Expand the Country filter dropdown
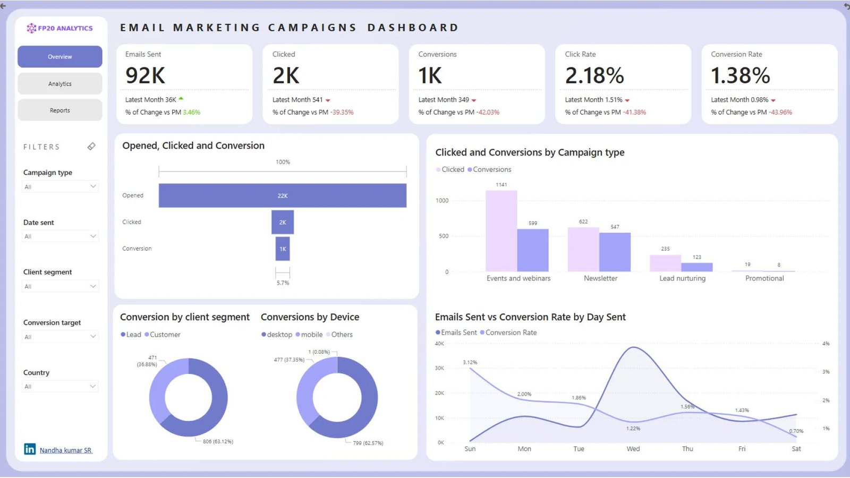This screenshot has height=478, width=850. 60,386
